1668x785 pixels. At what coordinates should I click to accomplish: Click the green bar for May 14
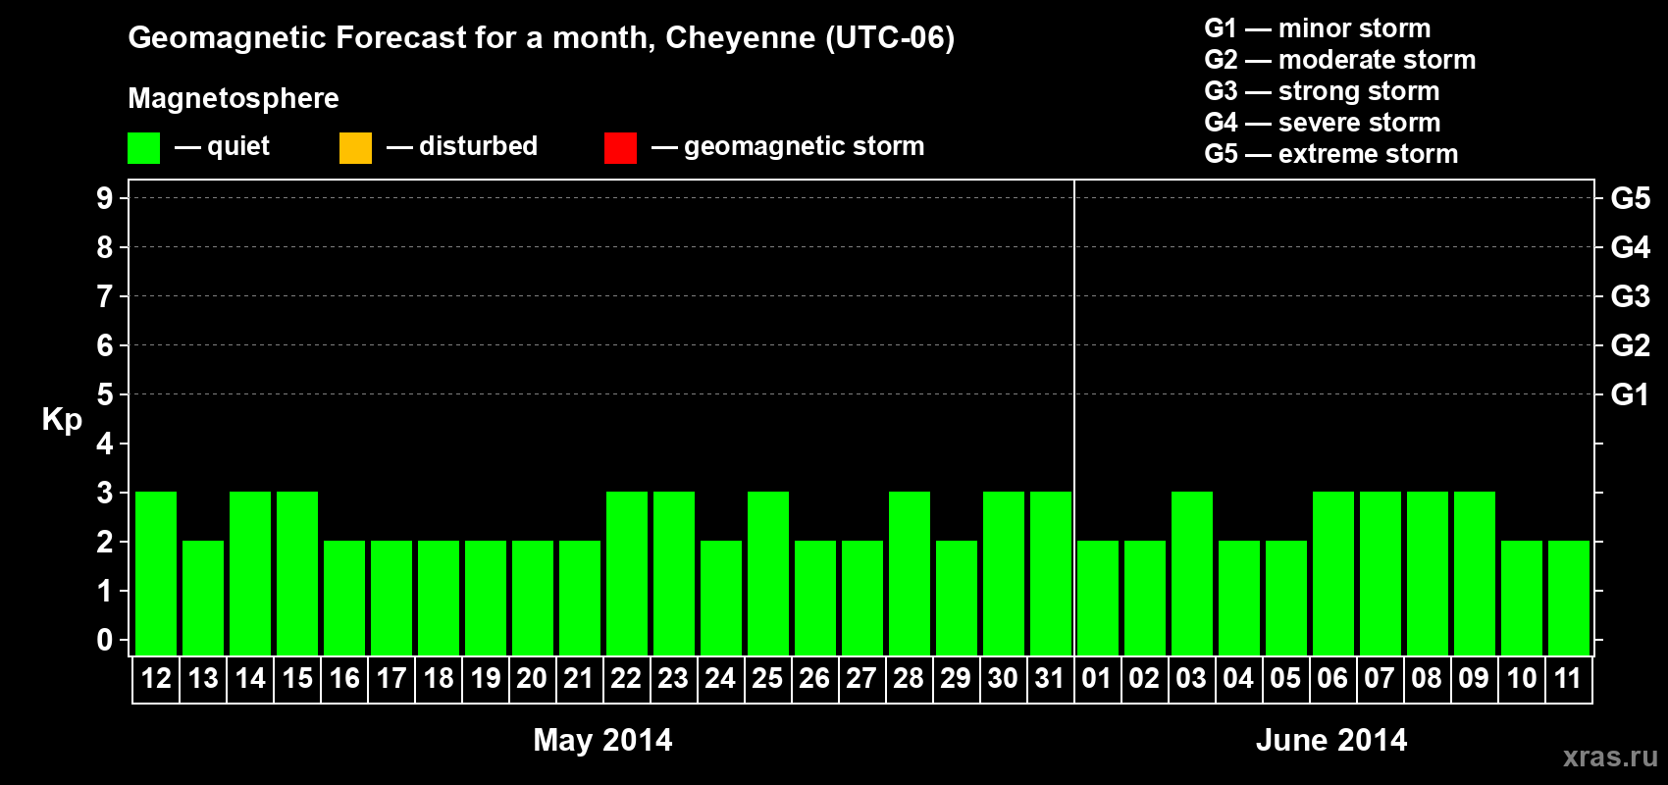[250, 573]
